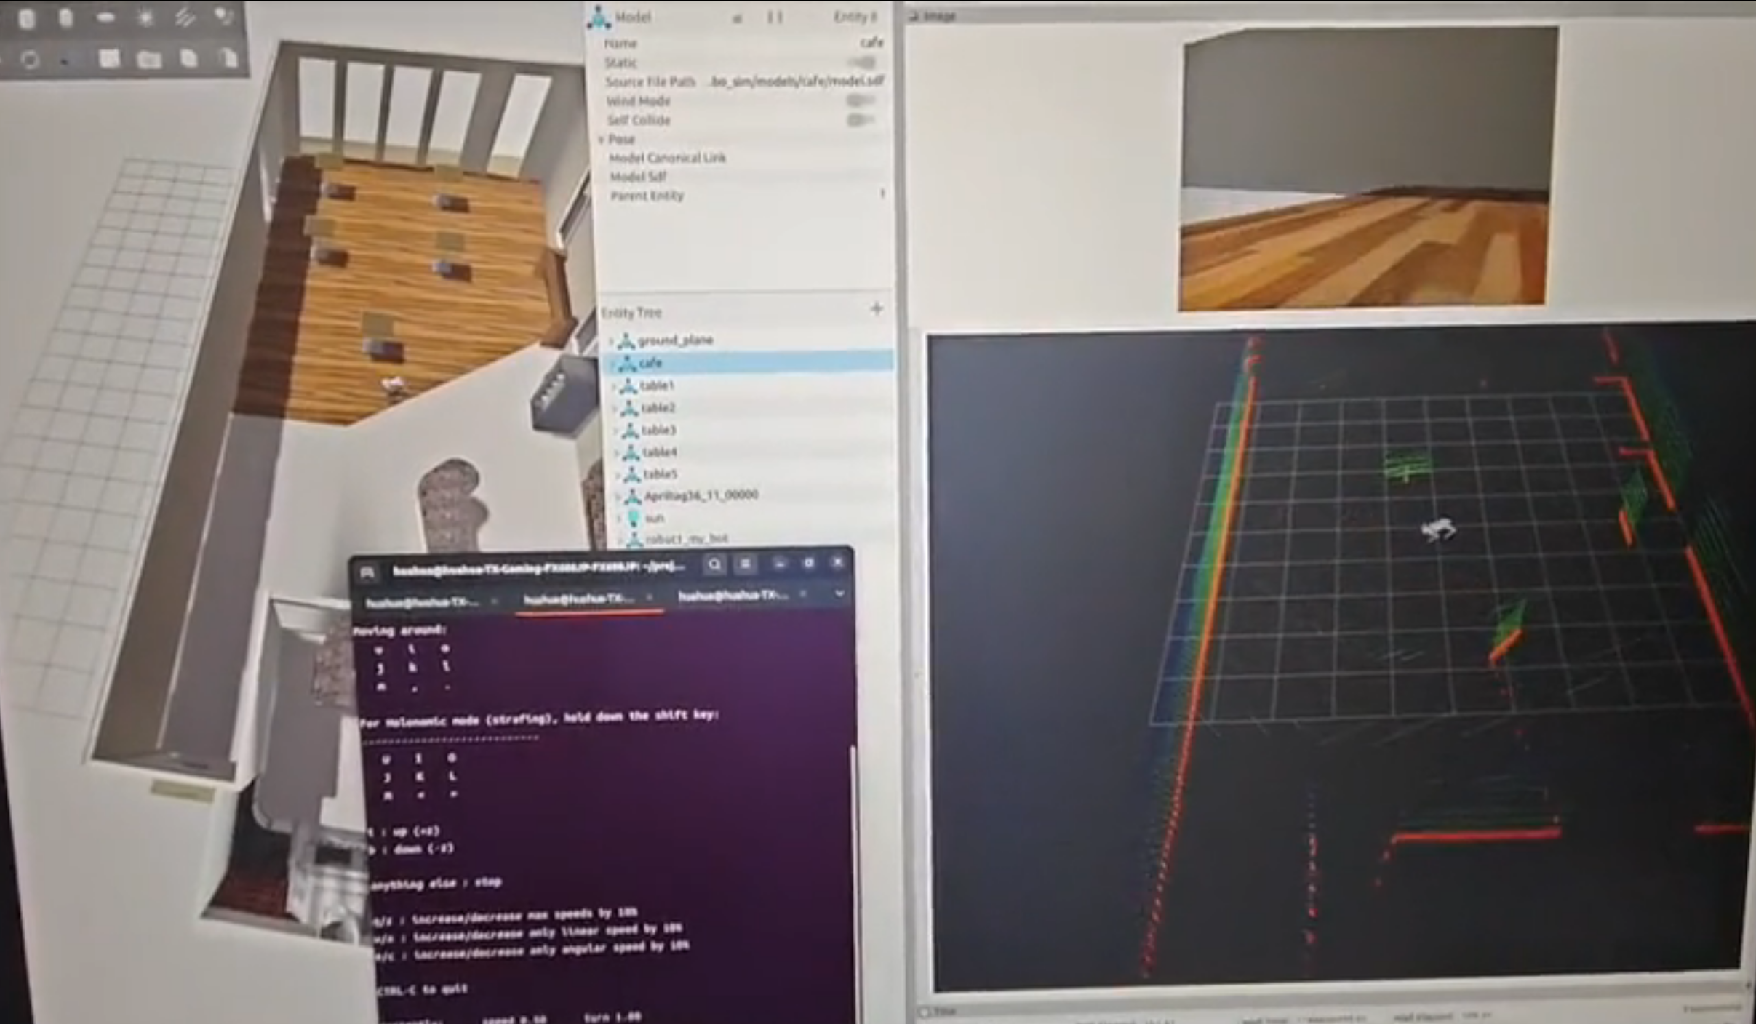Image resolution: width=1756 pixels, height=1024 pixels.
Task: Click the new-tab icon in terminal titlebar
Action: pyautogui.click(x=367, y=572)
